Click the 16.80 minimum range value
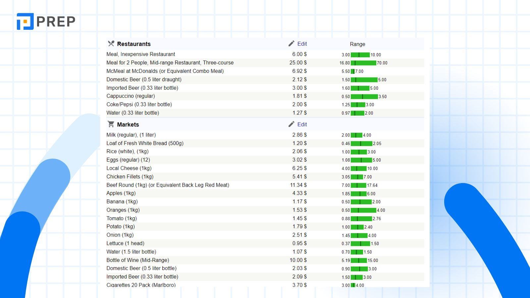530x298 pixels. point(344,63)
